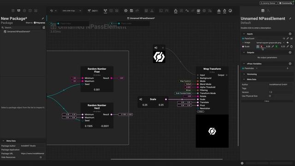Image resolution: width=295 pixels, height=166 pixels.
Task: Click the add icon beside the Search field
Action: pyautogui.click(x=44, y=28)
